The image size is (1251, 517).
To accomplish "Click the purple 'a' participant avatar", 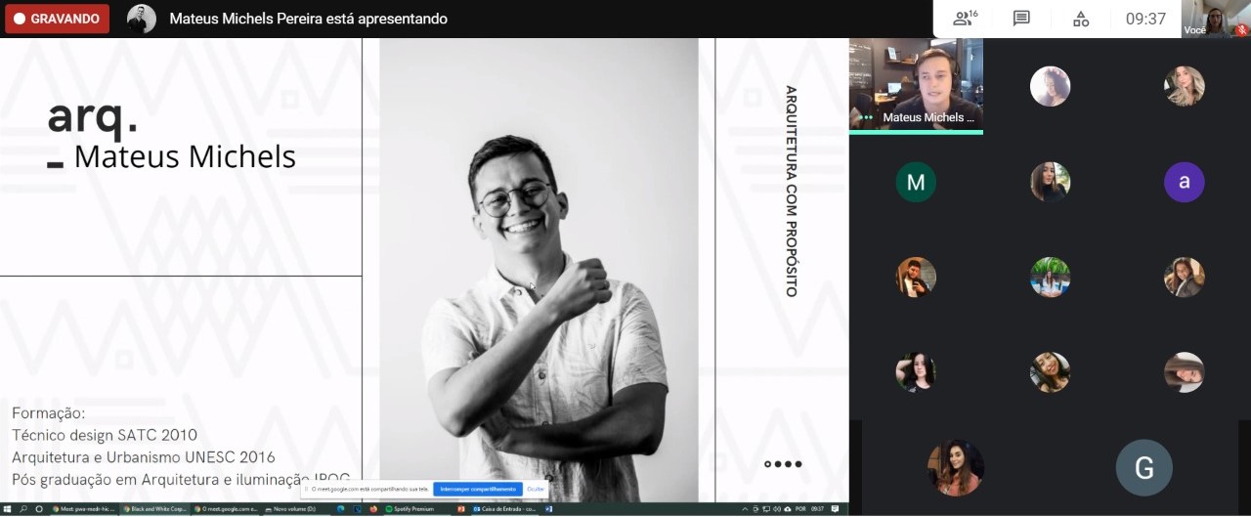I will (x=1184, y=182).
